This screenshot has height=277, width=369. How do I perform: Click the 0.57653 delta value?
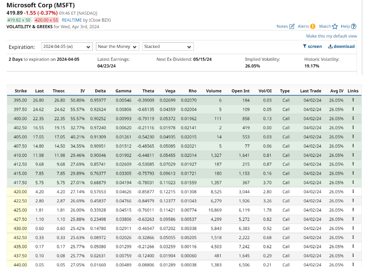coord(98,192)
